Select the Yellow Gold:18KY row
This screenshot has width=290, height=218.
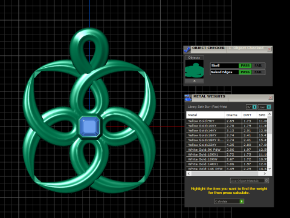[x=227, y=135]
